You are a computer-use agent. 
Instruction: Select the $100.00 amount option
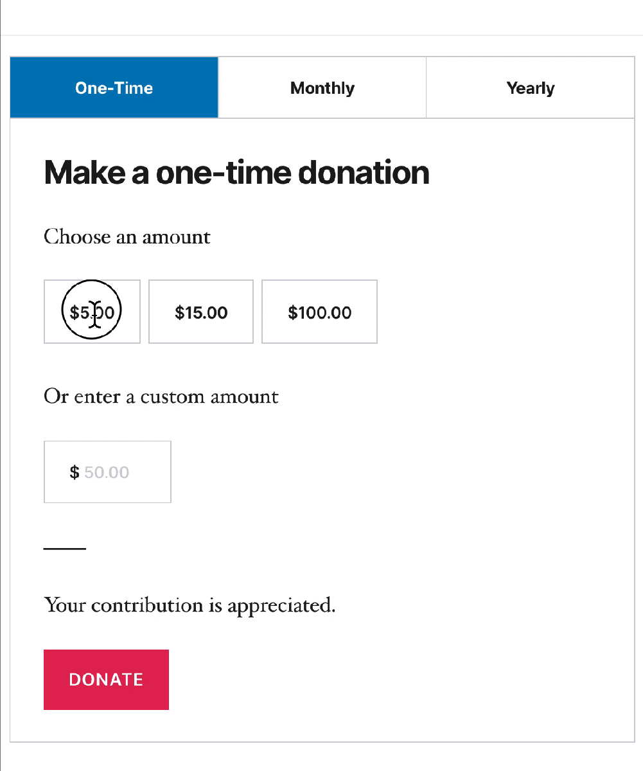point(319,312)
